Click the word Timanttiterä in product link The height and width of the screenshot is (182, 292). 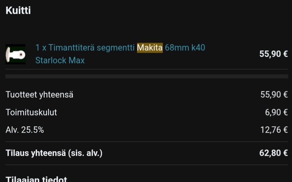point(71,48)
